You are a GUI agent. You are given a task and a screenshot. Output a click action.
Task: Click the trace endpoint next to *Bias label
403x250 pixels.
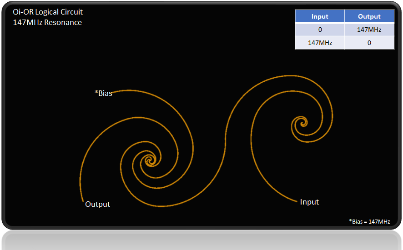click(112, 91)
